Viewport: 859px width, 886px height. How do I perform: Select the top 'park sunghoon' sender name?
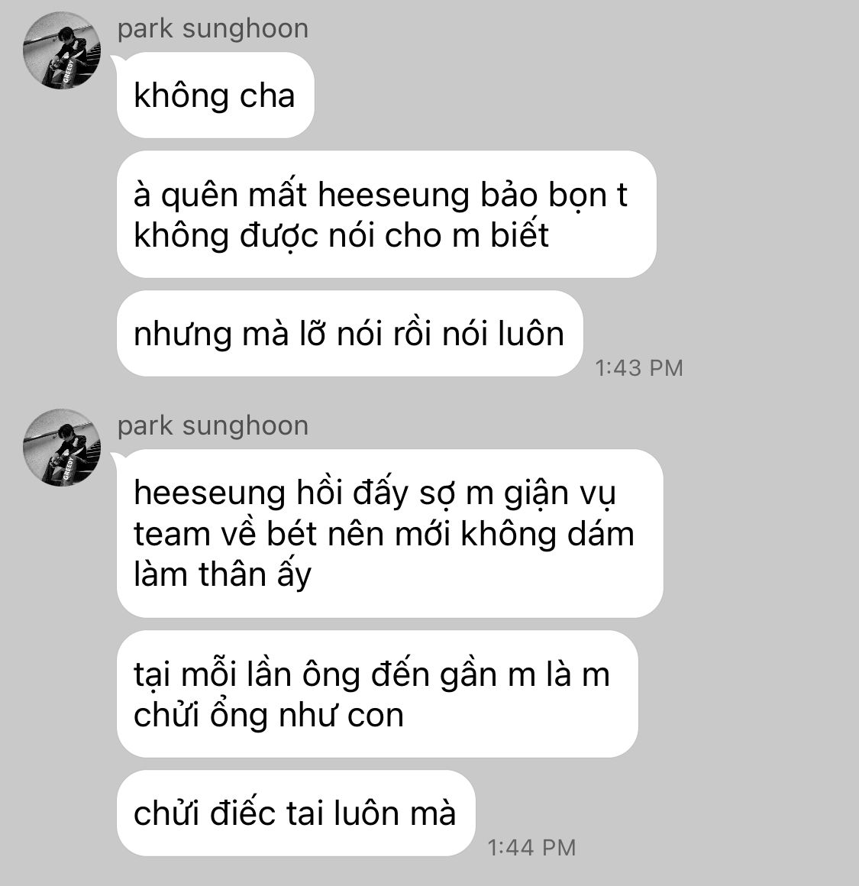213,29
